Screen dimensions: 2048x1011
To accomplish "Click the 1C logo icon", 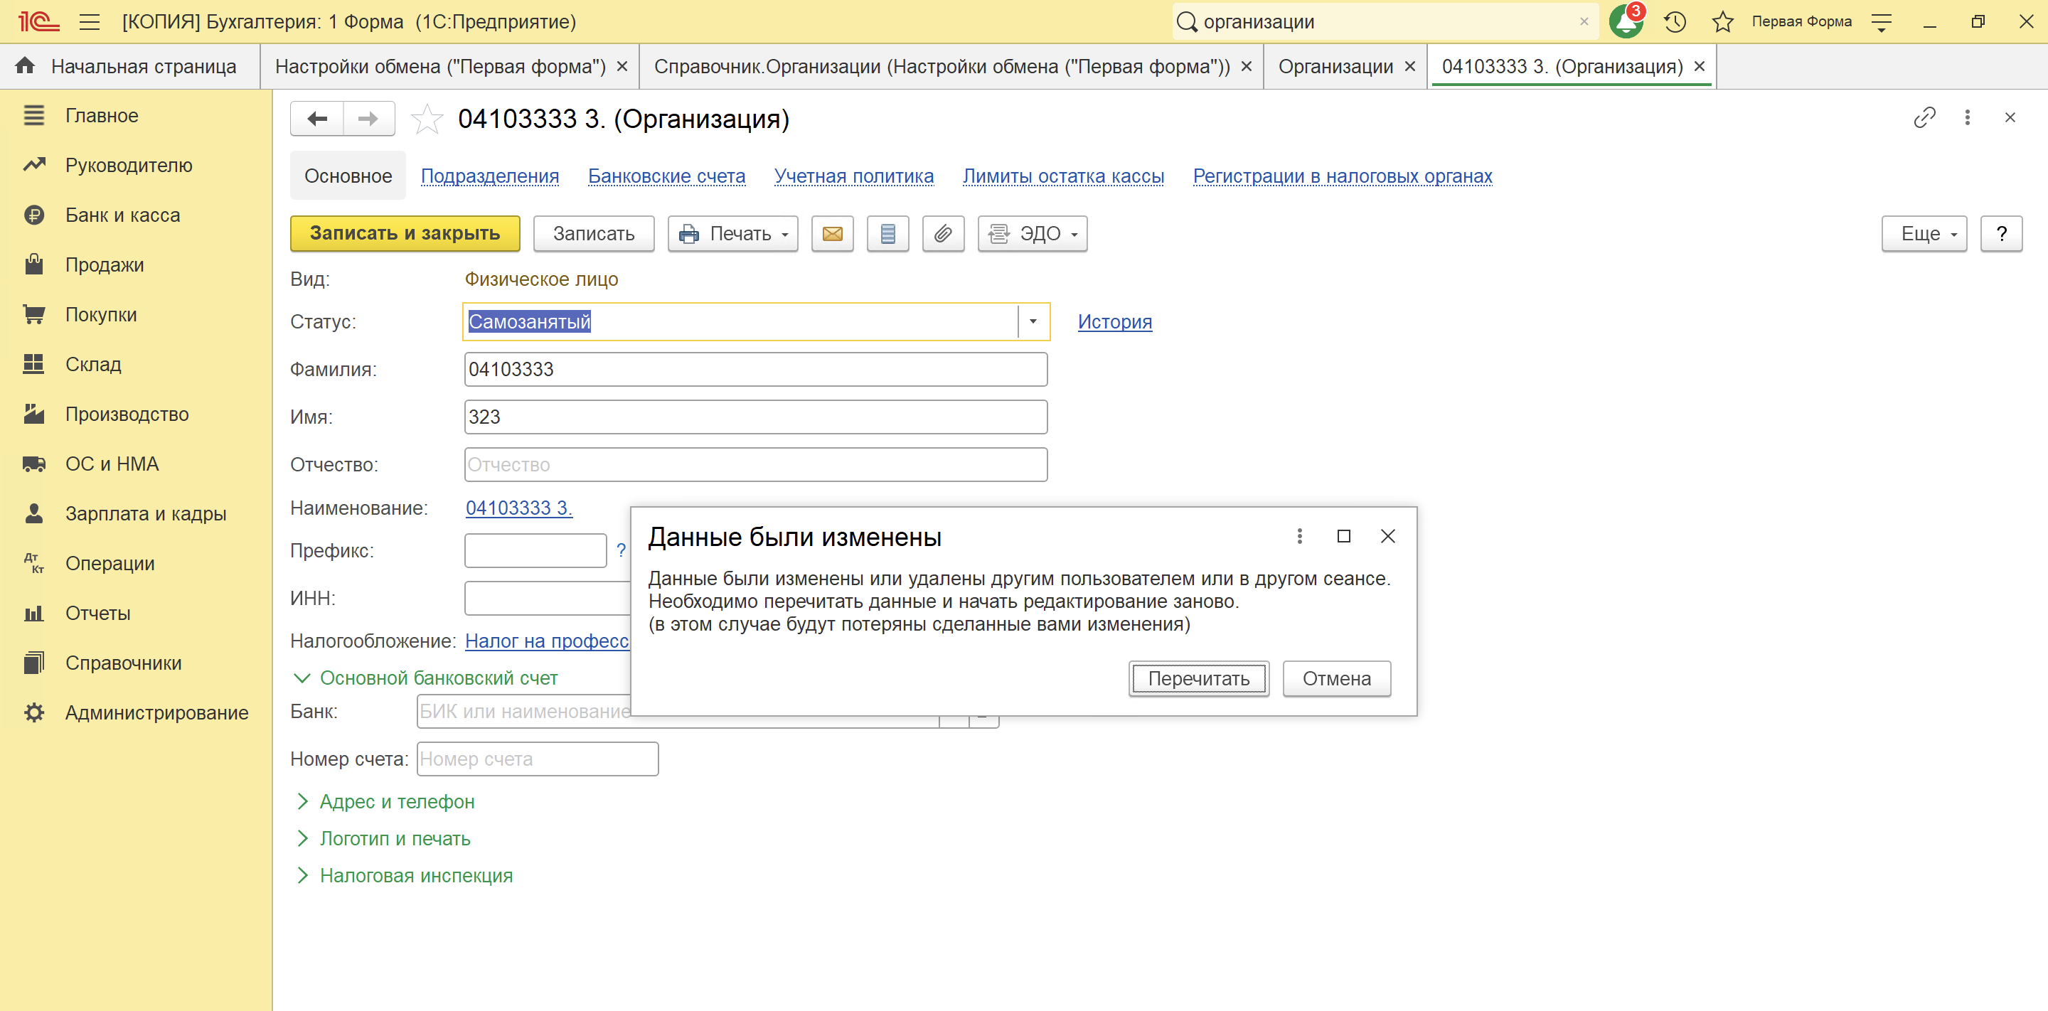I will tap(39, 21).
